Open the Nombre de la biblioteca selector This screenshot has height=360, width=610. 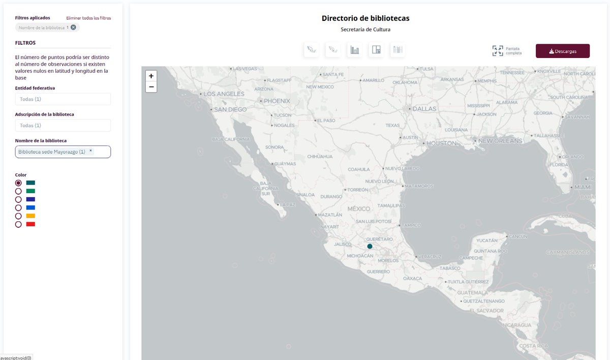[63, 151]
